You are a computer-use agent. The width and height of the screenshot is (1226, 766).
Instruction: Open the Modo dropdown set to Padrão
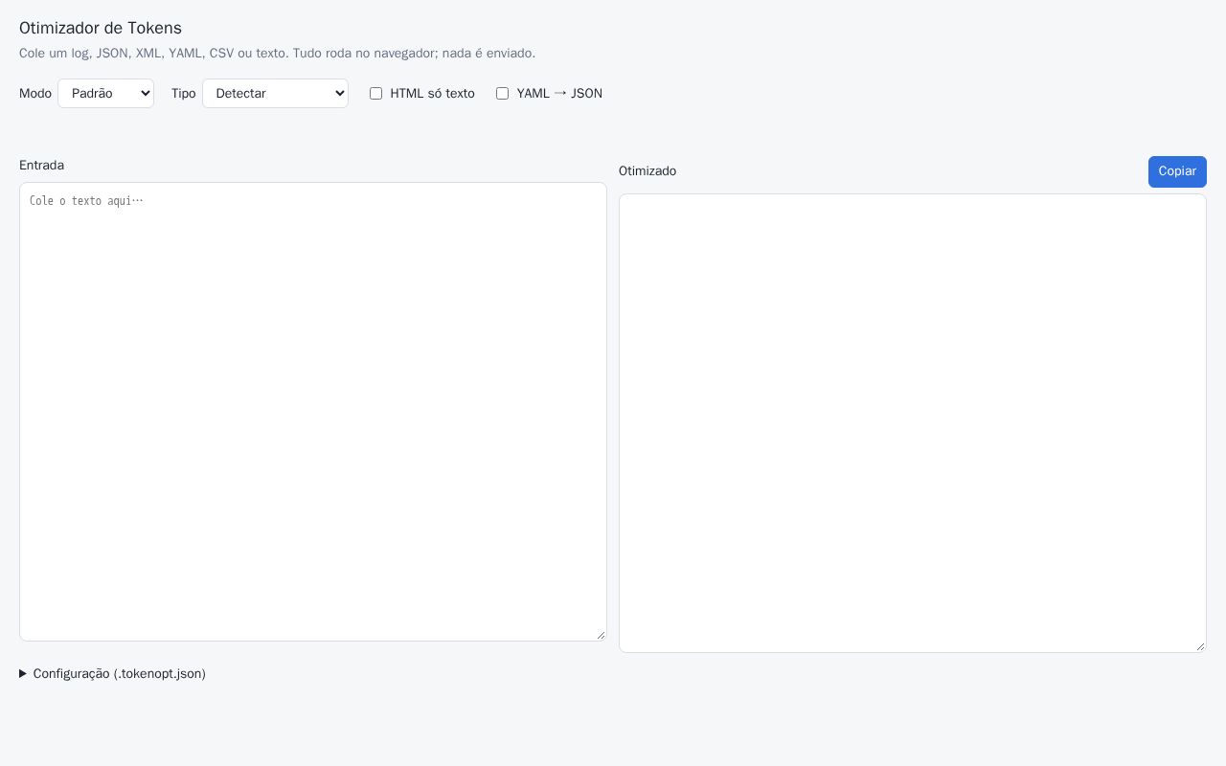tap(105, 93)
